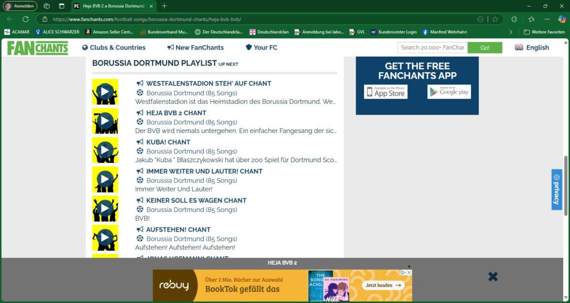The height and width of the screenshot is (303, 570).
Task: Open KUBA! CHANT link
Action: pos(168,142)
